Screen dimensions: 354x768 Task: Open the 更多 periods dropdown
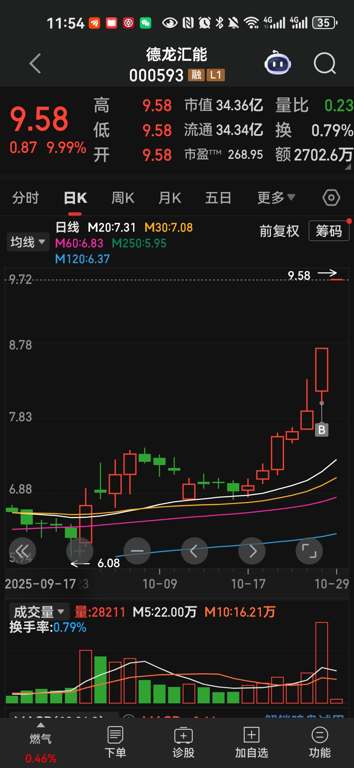(x=276, y=198)
